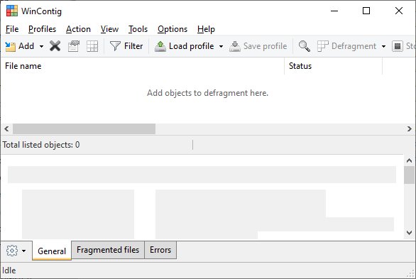Click the properties clipboard toolbar icon

point(74,46)
